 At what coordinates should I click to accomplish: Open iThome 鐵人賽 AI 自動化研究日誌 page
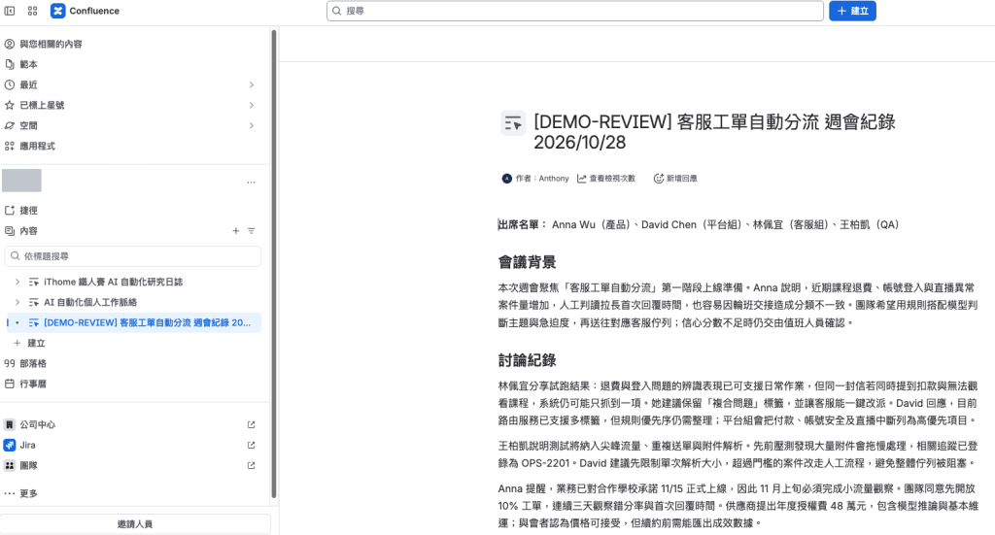coord(113,282)
